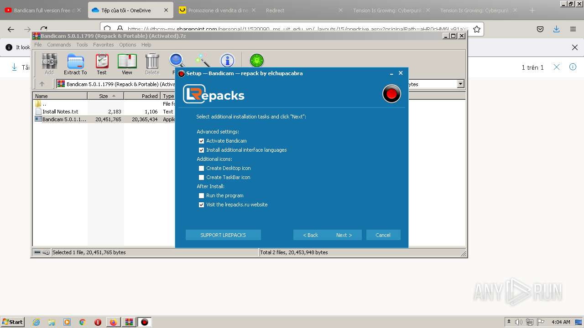Switch to WinRAR taskbar button
Screen dimensions: 584x328
point(129,322)
